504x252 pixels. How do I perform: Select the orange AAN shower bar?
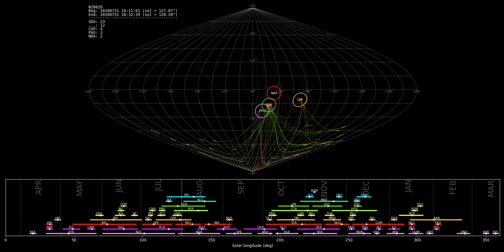[436, 220]
